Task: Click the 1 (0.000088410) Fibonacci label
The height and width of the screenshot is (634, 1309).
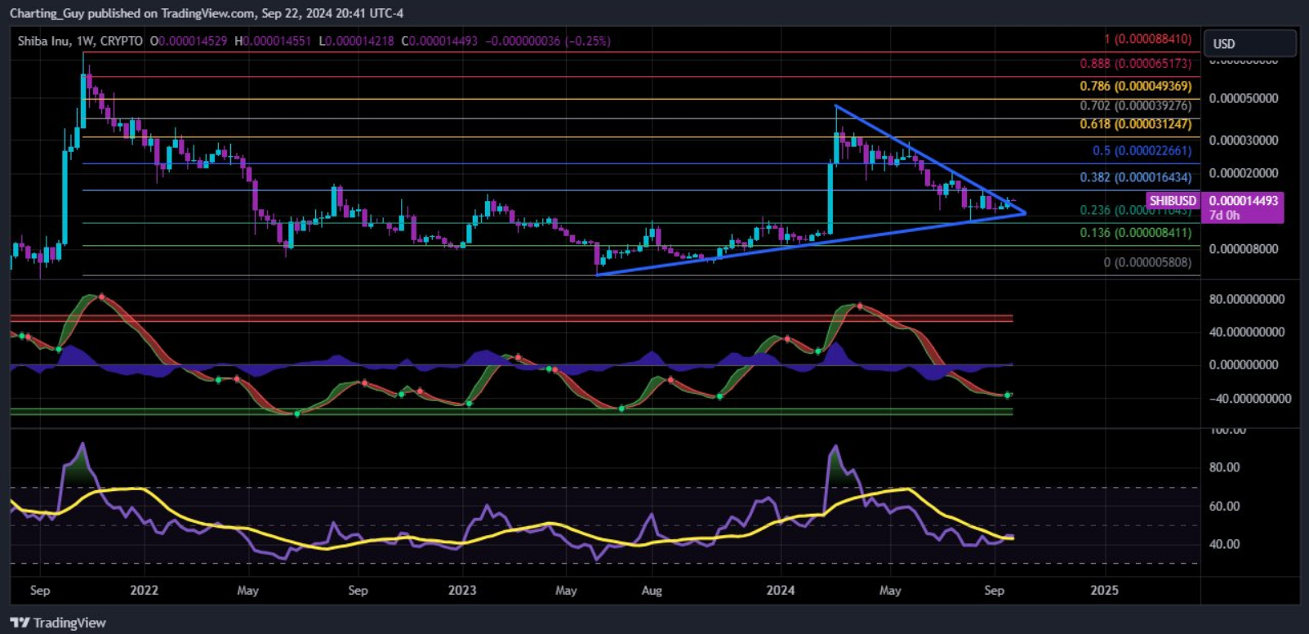Action: 1147,39
